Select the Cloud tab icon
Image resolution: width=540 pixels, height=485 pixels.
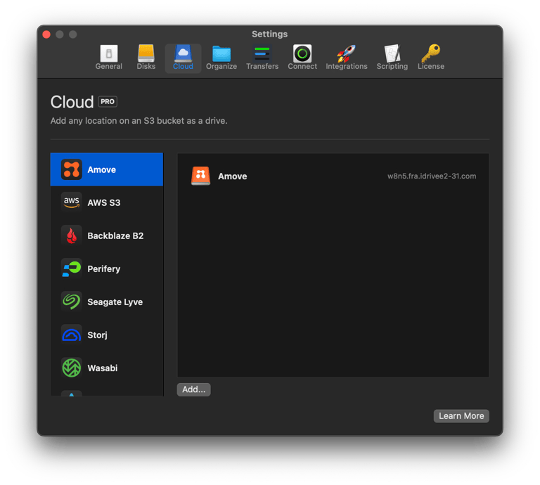(183, 54)
